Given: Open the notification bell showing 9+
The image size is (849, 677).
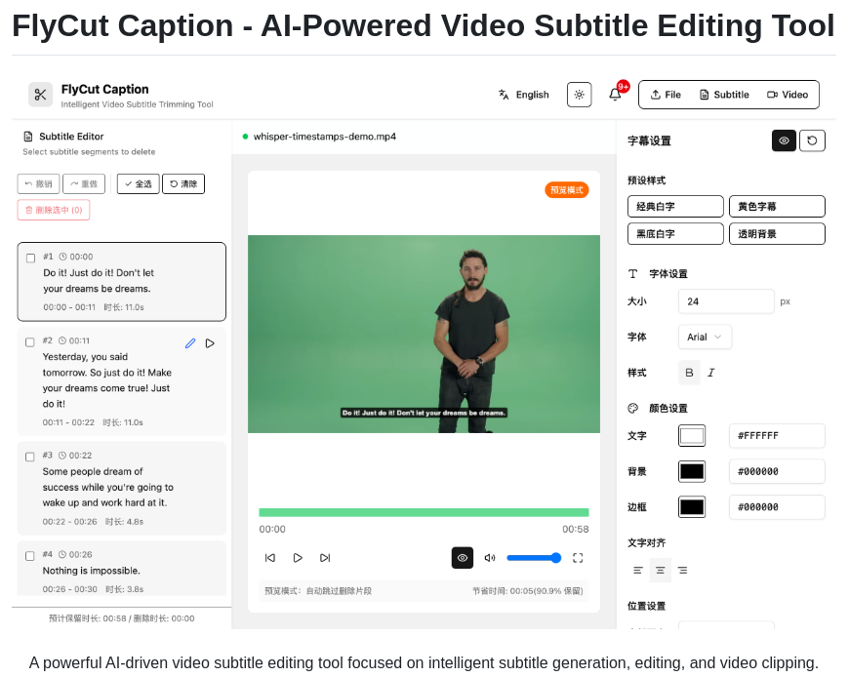Looking at the screenshot, I should pos(615,95).
